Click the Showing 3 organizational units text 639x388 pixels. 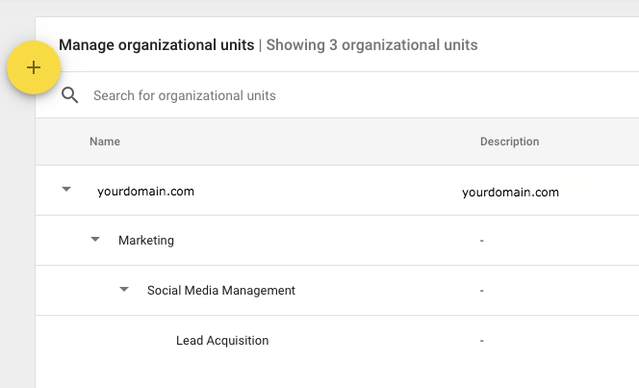point(371,45)
